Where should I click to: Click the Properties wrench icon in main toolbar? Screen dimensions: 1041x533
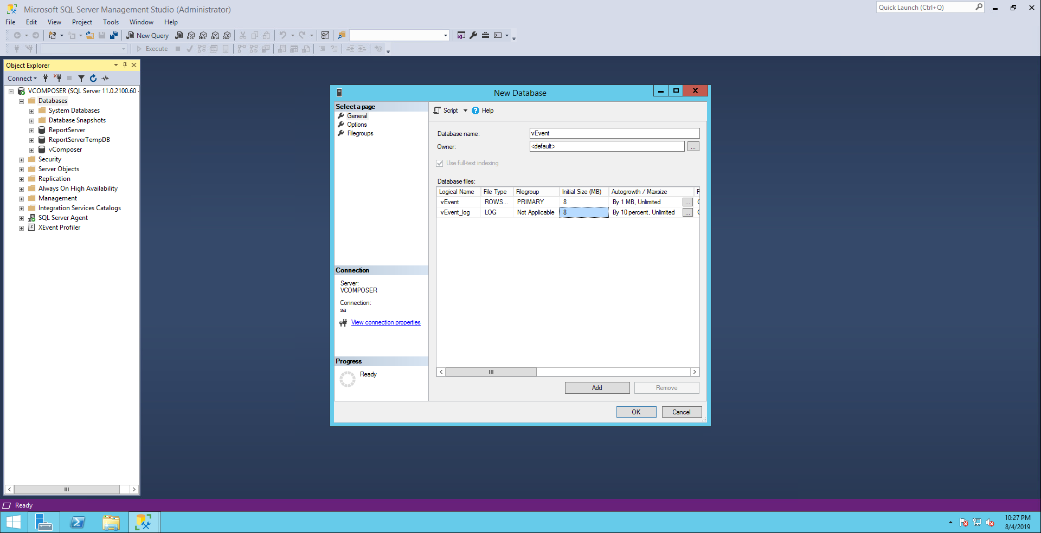coord(473,36)
